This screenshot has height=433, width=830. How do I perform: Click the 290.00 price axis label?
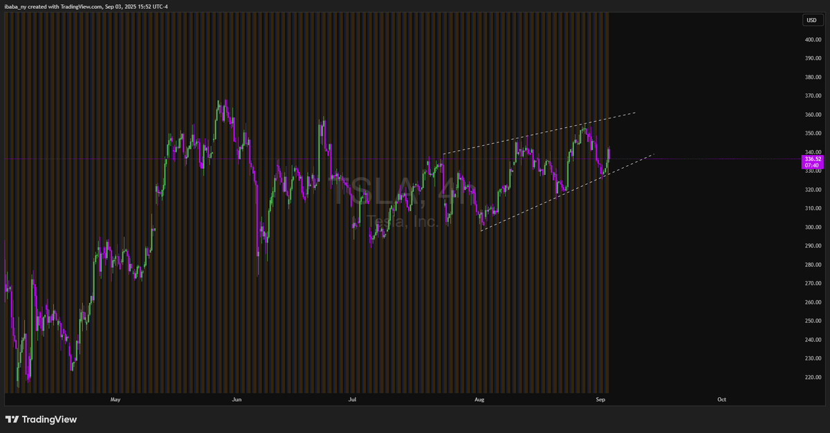pos(812,246)
